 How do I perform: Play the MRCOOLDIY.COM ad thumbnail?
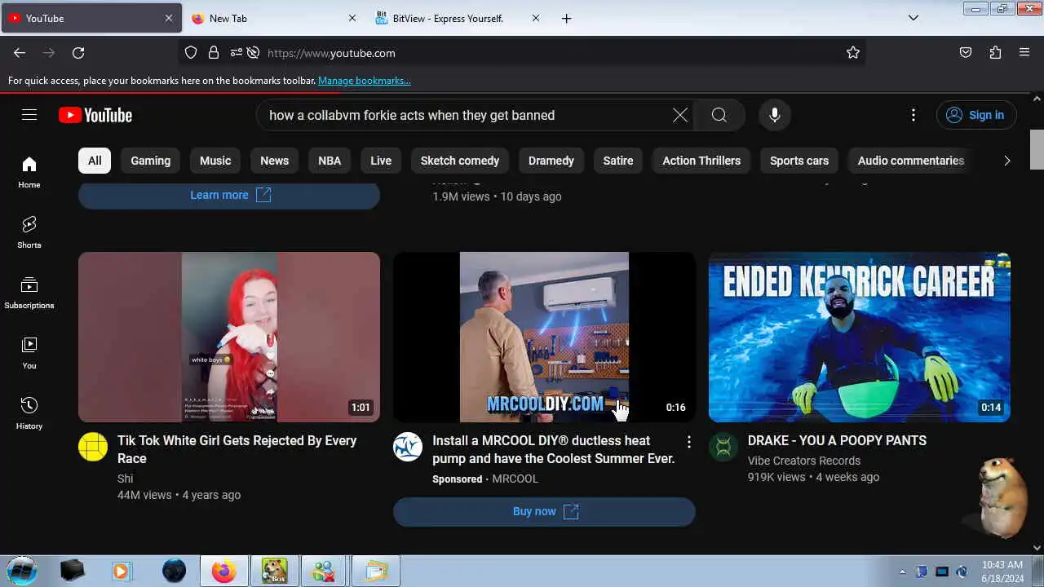coord(544,337)
